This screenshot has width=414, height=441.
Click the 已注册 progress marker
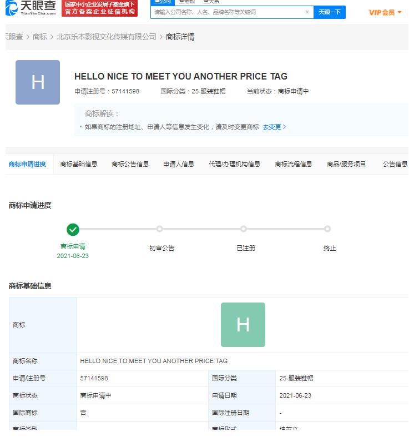(x=243, y=229)
